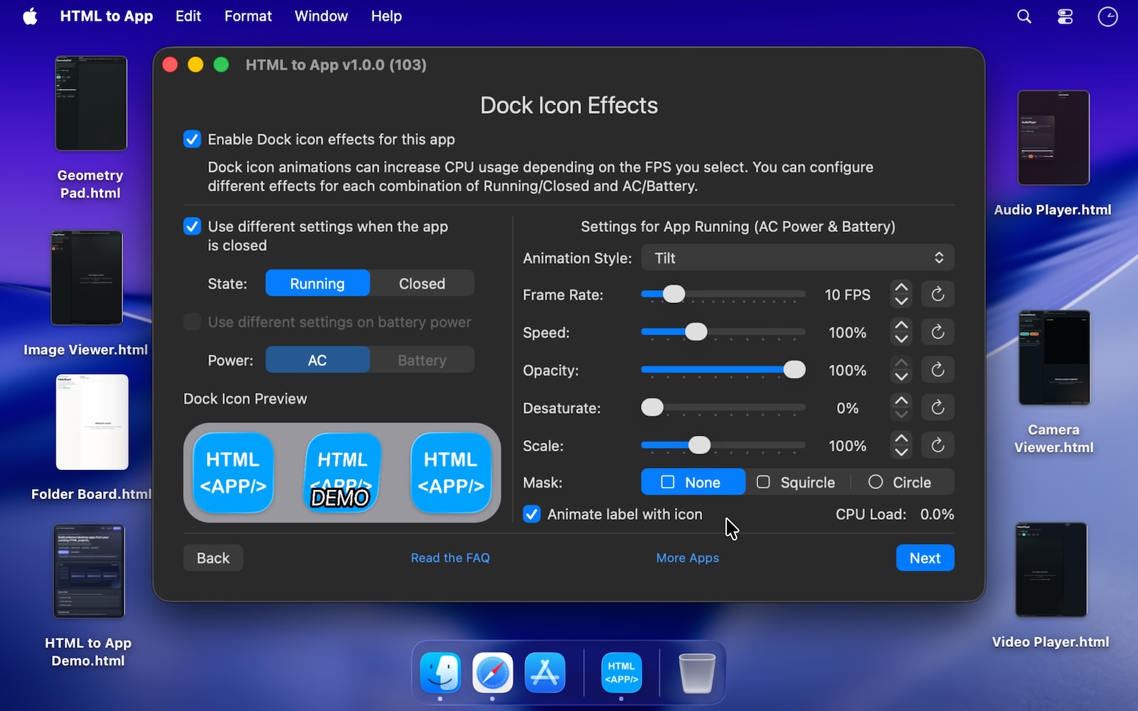Click the Speed reset arrow icon

click(x=937, y=332)
